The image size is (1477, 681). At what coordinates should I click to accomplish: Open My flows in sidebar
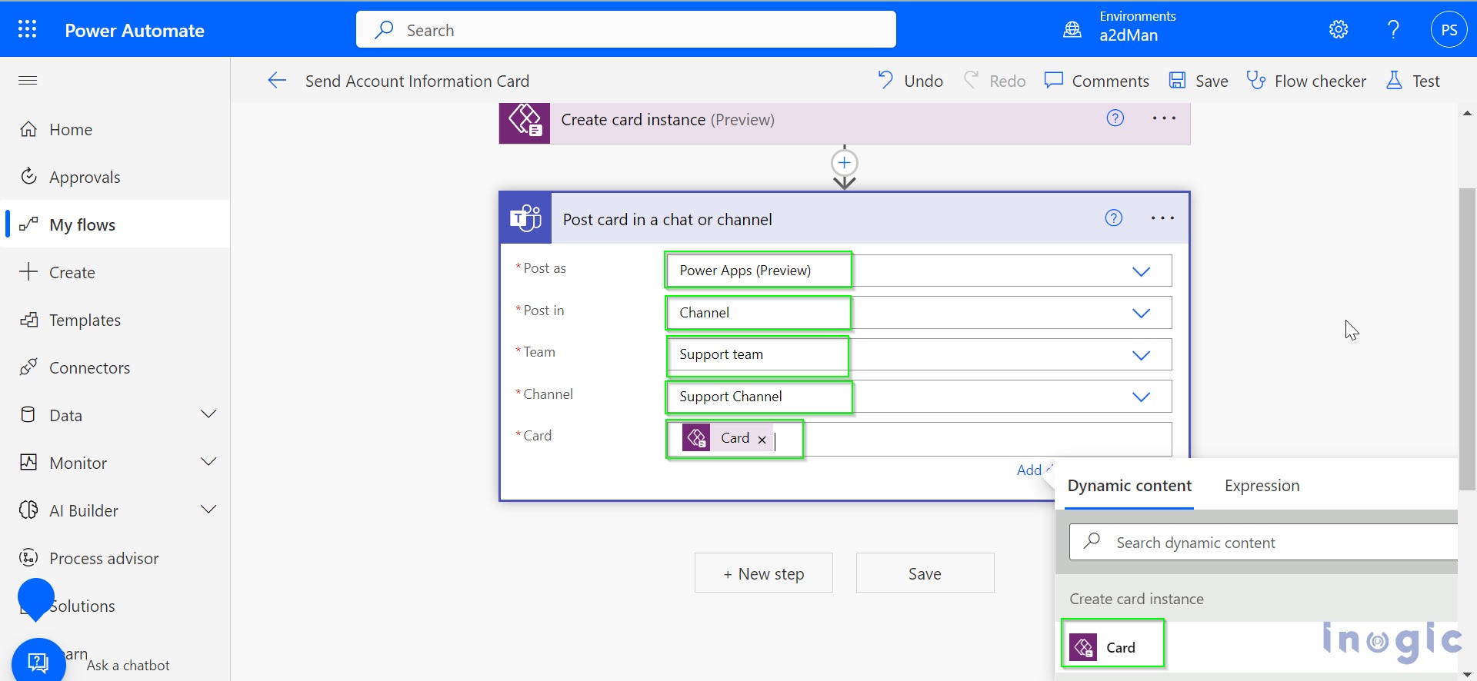tap(117, 224)
